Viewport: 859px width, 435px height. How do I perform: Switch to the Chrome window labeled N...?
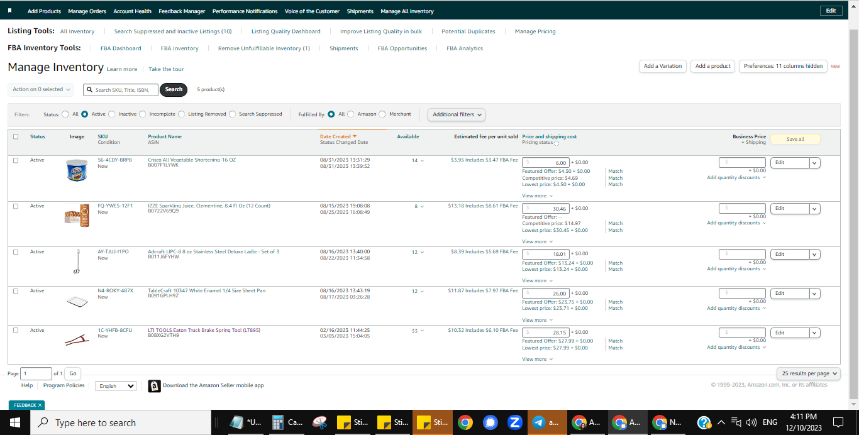coord(668,422)
